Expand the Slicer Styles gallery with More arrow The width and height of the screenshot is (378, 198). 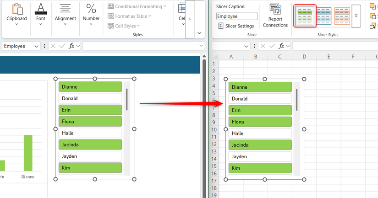[356, 16]
